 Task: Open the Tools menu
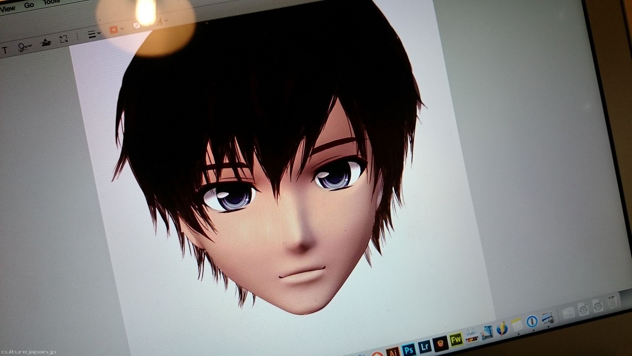pyautogui.click(x=51, y=2)
